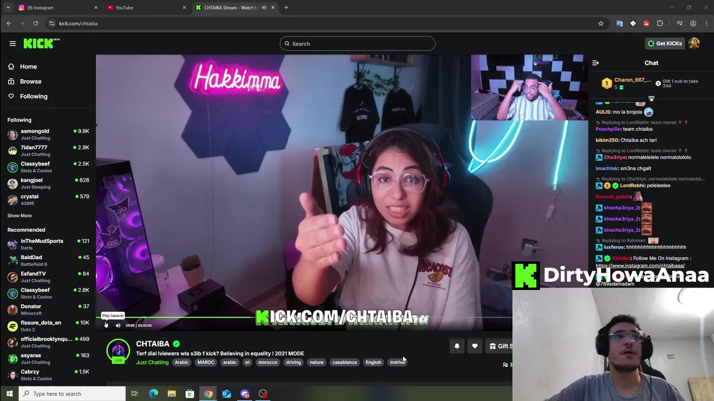Screen dimensions: 714x401
Task: Select the irl tag
Action: tap(247, 363)
